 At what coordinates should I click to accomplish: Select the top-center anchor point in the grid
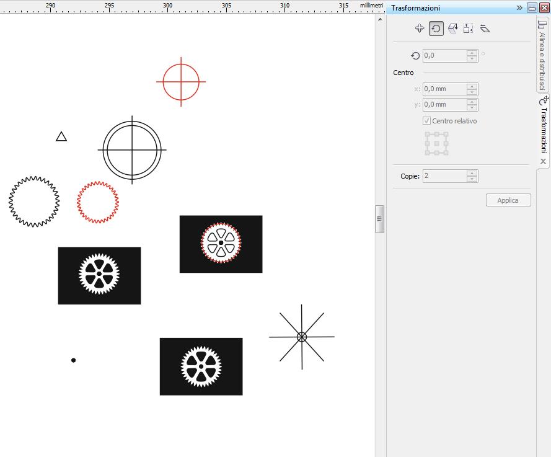pyautogui.click(x=436, y=135)
